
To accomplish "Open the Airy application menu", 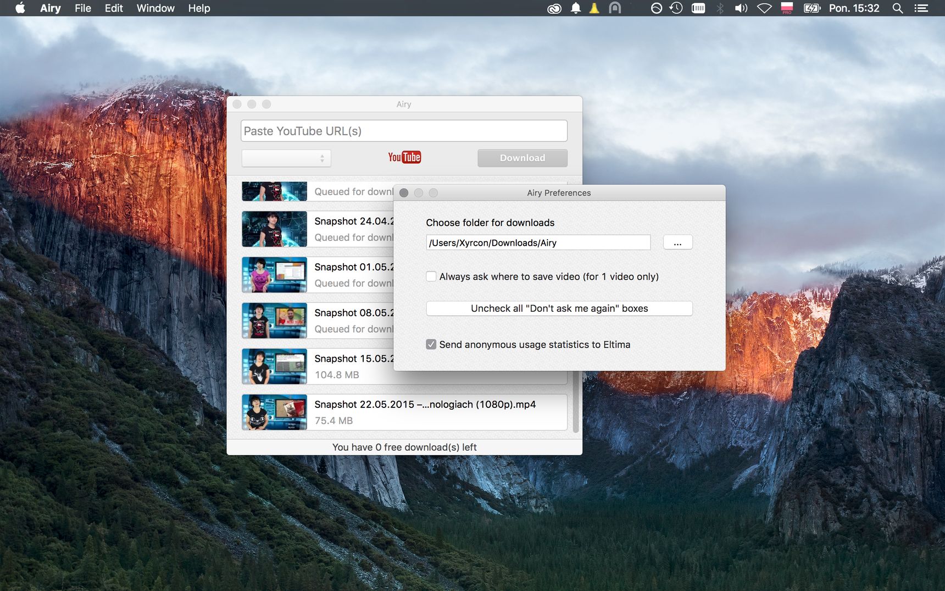I will [x=50, y=8].
